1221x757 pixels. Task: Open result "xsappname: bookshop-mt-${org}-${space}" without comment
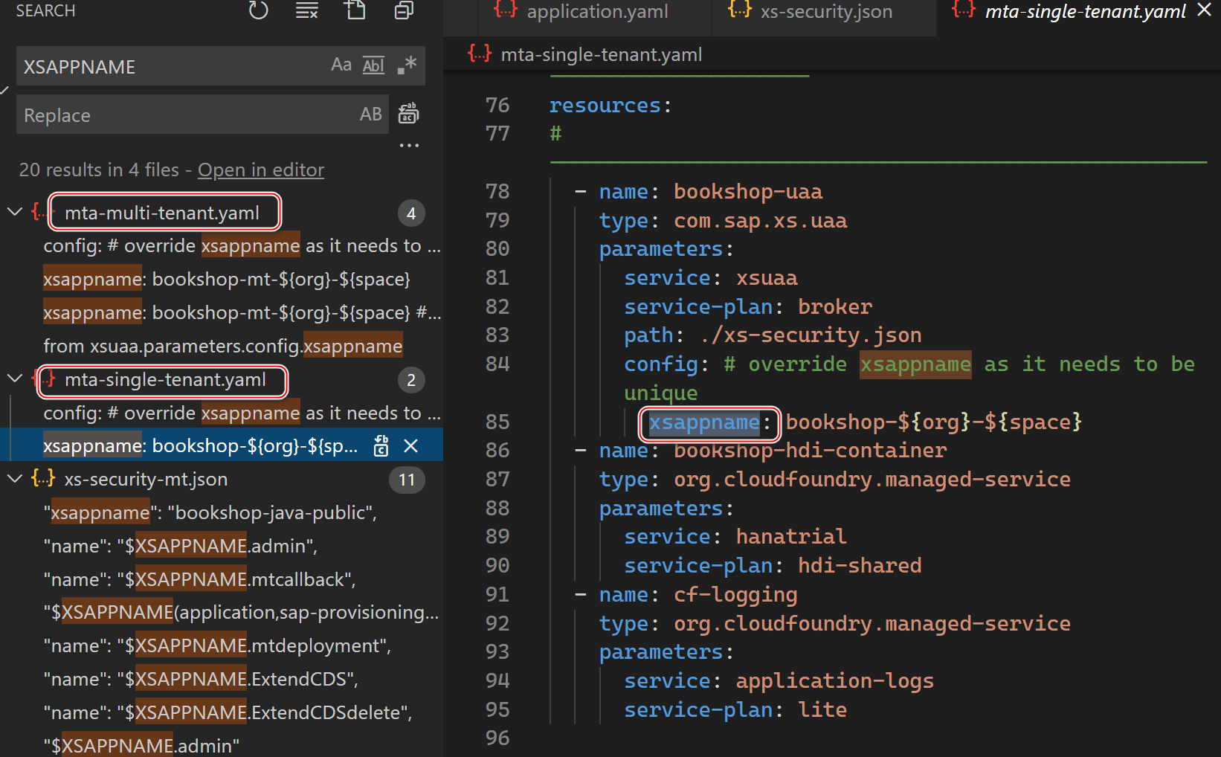[x=227, y=280]
